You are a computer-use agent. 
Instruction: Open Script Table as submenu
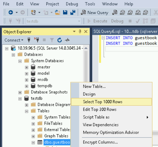point(111,117)
